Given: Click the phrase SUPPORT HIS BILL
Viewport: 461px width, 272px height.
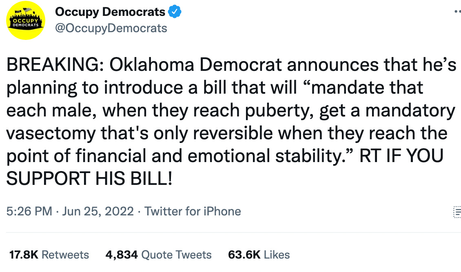Looking at the screenshot, I should [89, 178].
